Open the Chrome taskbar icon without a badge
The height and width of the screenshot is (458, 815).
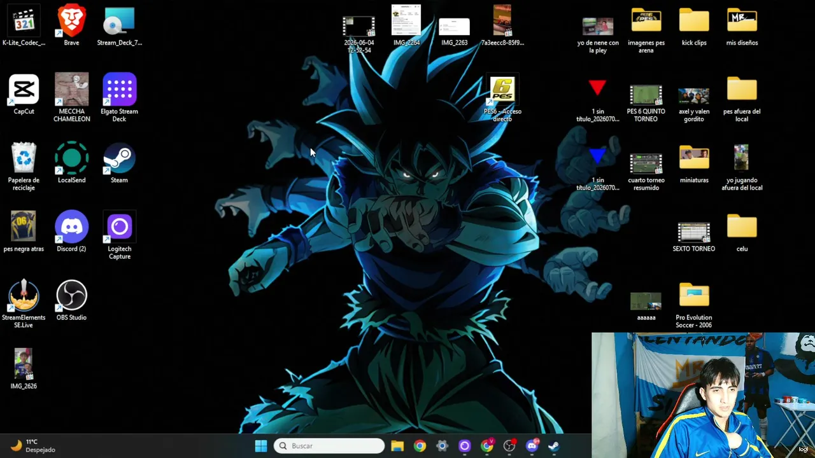pyautogui.click(x=420, y=446)
